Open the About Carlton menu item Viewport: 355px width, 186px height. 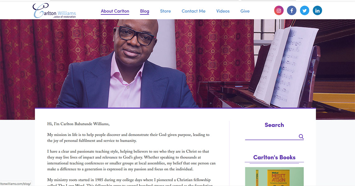coord(115,11)
